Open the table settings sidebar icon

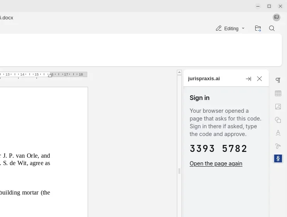coord(278,93)
